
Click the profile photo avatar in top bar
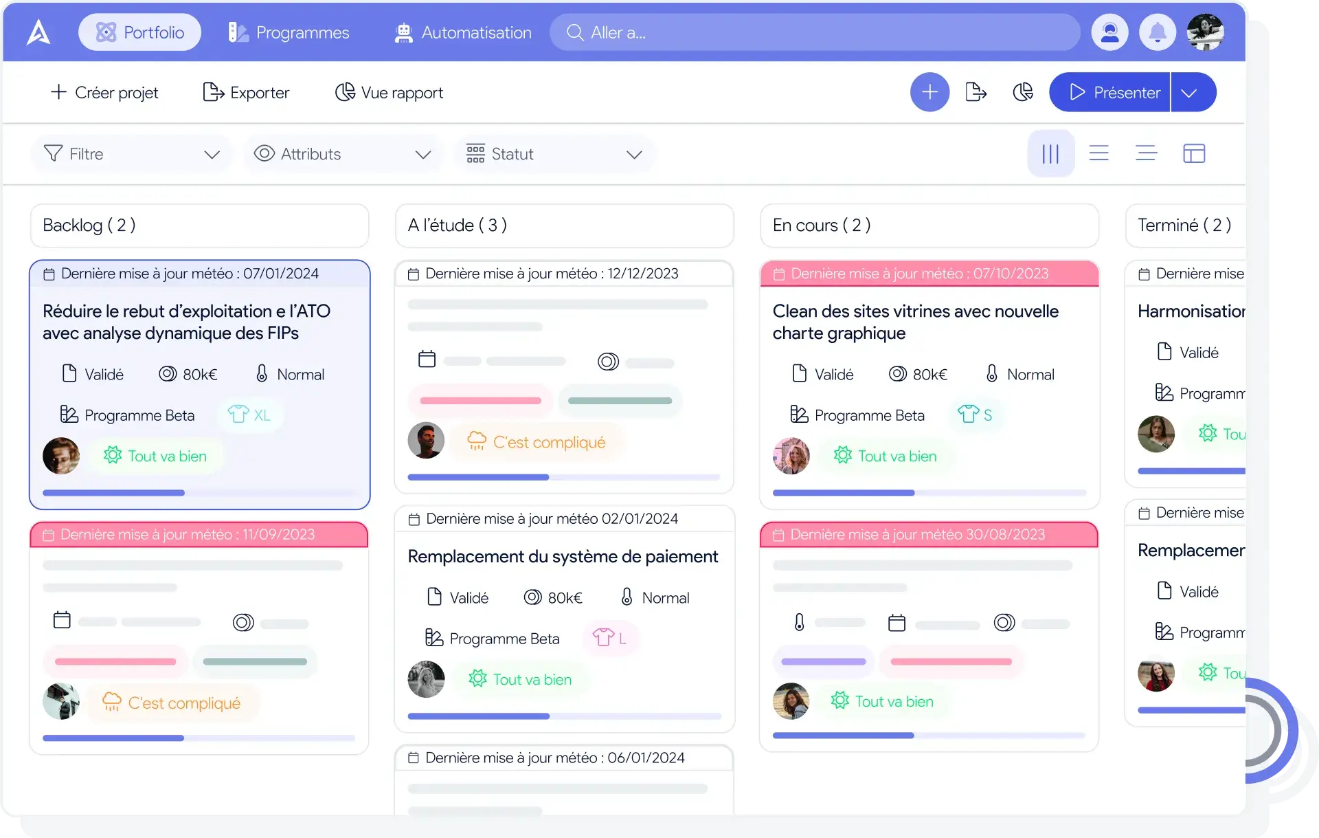tap(1206, 32)
